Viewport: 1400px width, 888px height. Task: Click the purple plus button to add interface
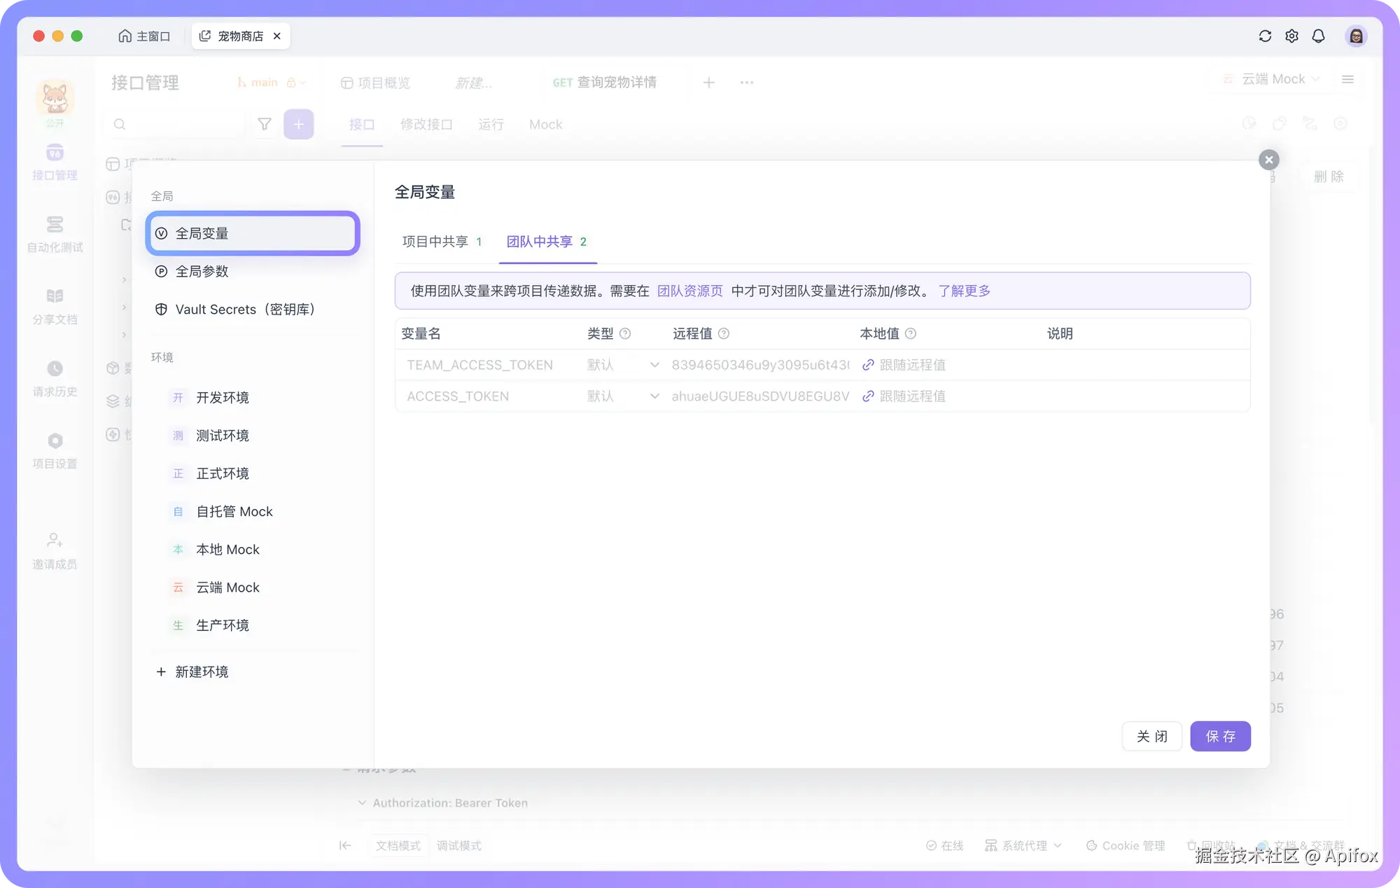[299, 124]
